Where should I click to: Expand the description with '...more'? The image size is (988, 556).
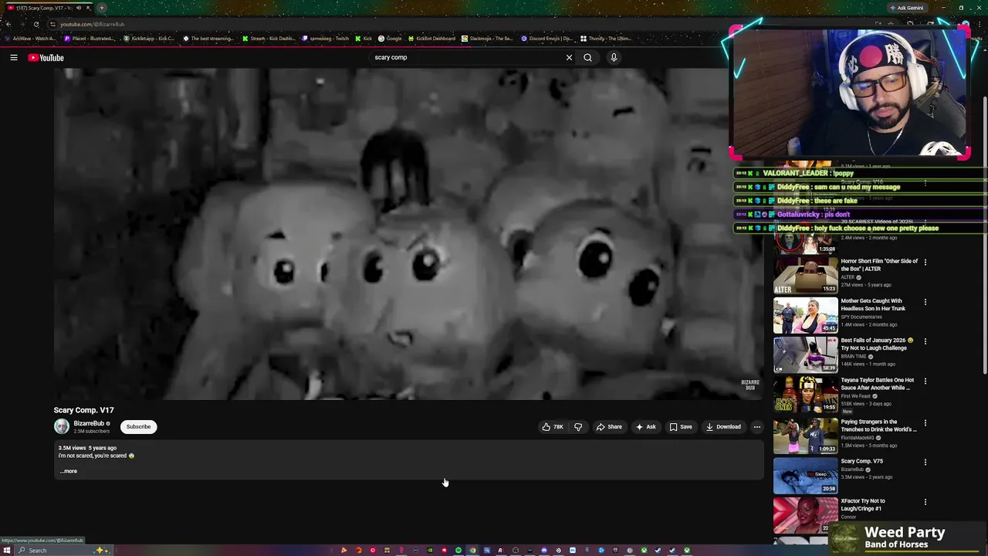[x=69, y=471]
